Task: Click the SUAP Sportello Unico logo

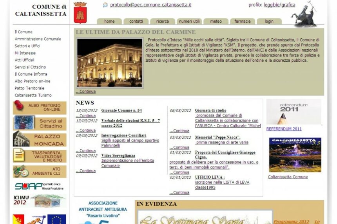Action: pyautogui.click(x=40, y=186)
